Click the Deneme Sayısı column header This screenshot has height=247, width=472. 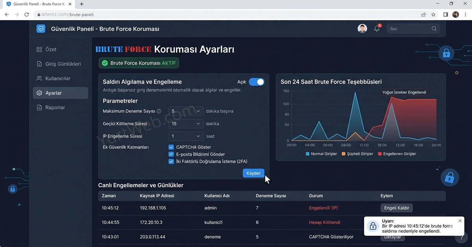click(271, 195)
